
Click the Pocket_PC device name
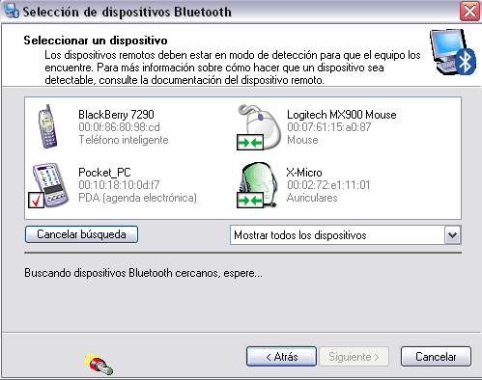coord(104,173)
